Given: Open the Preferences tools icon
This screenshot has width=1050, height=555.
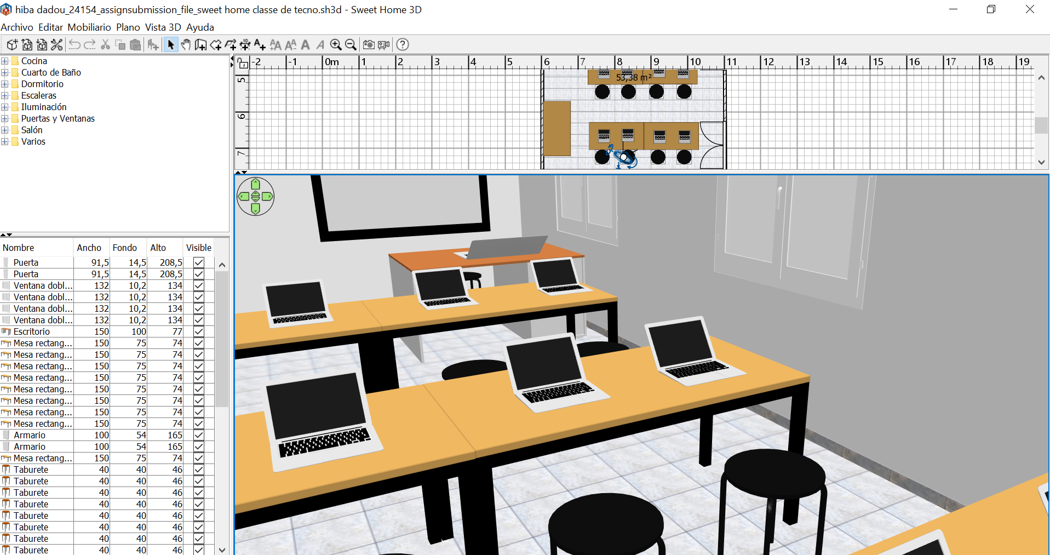Looking at the screenshot, I should (x=57, y=45).
